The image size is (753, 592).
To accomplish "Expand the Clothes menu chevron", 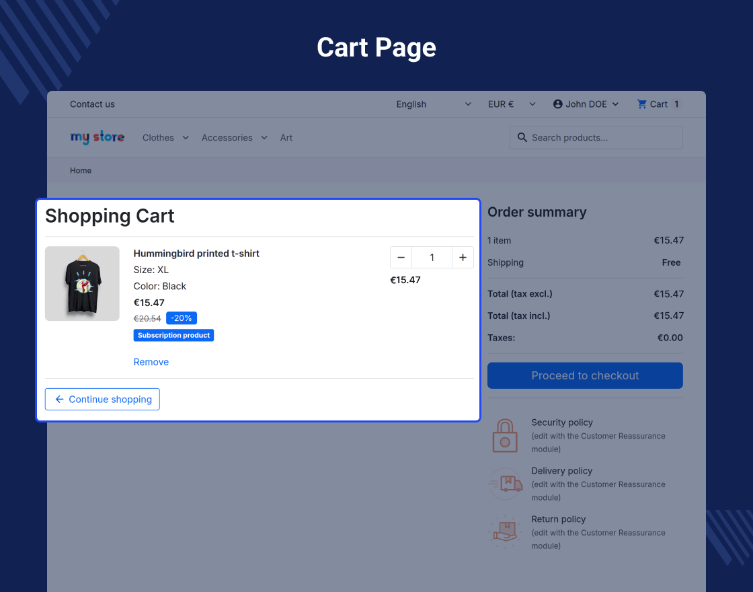I will [x=186, y=138].
